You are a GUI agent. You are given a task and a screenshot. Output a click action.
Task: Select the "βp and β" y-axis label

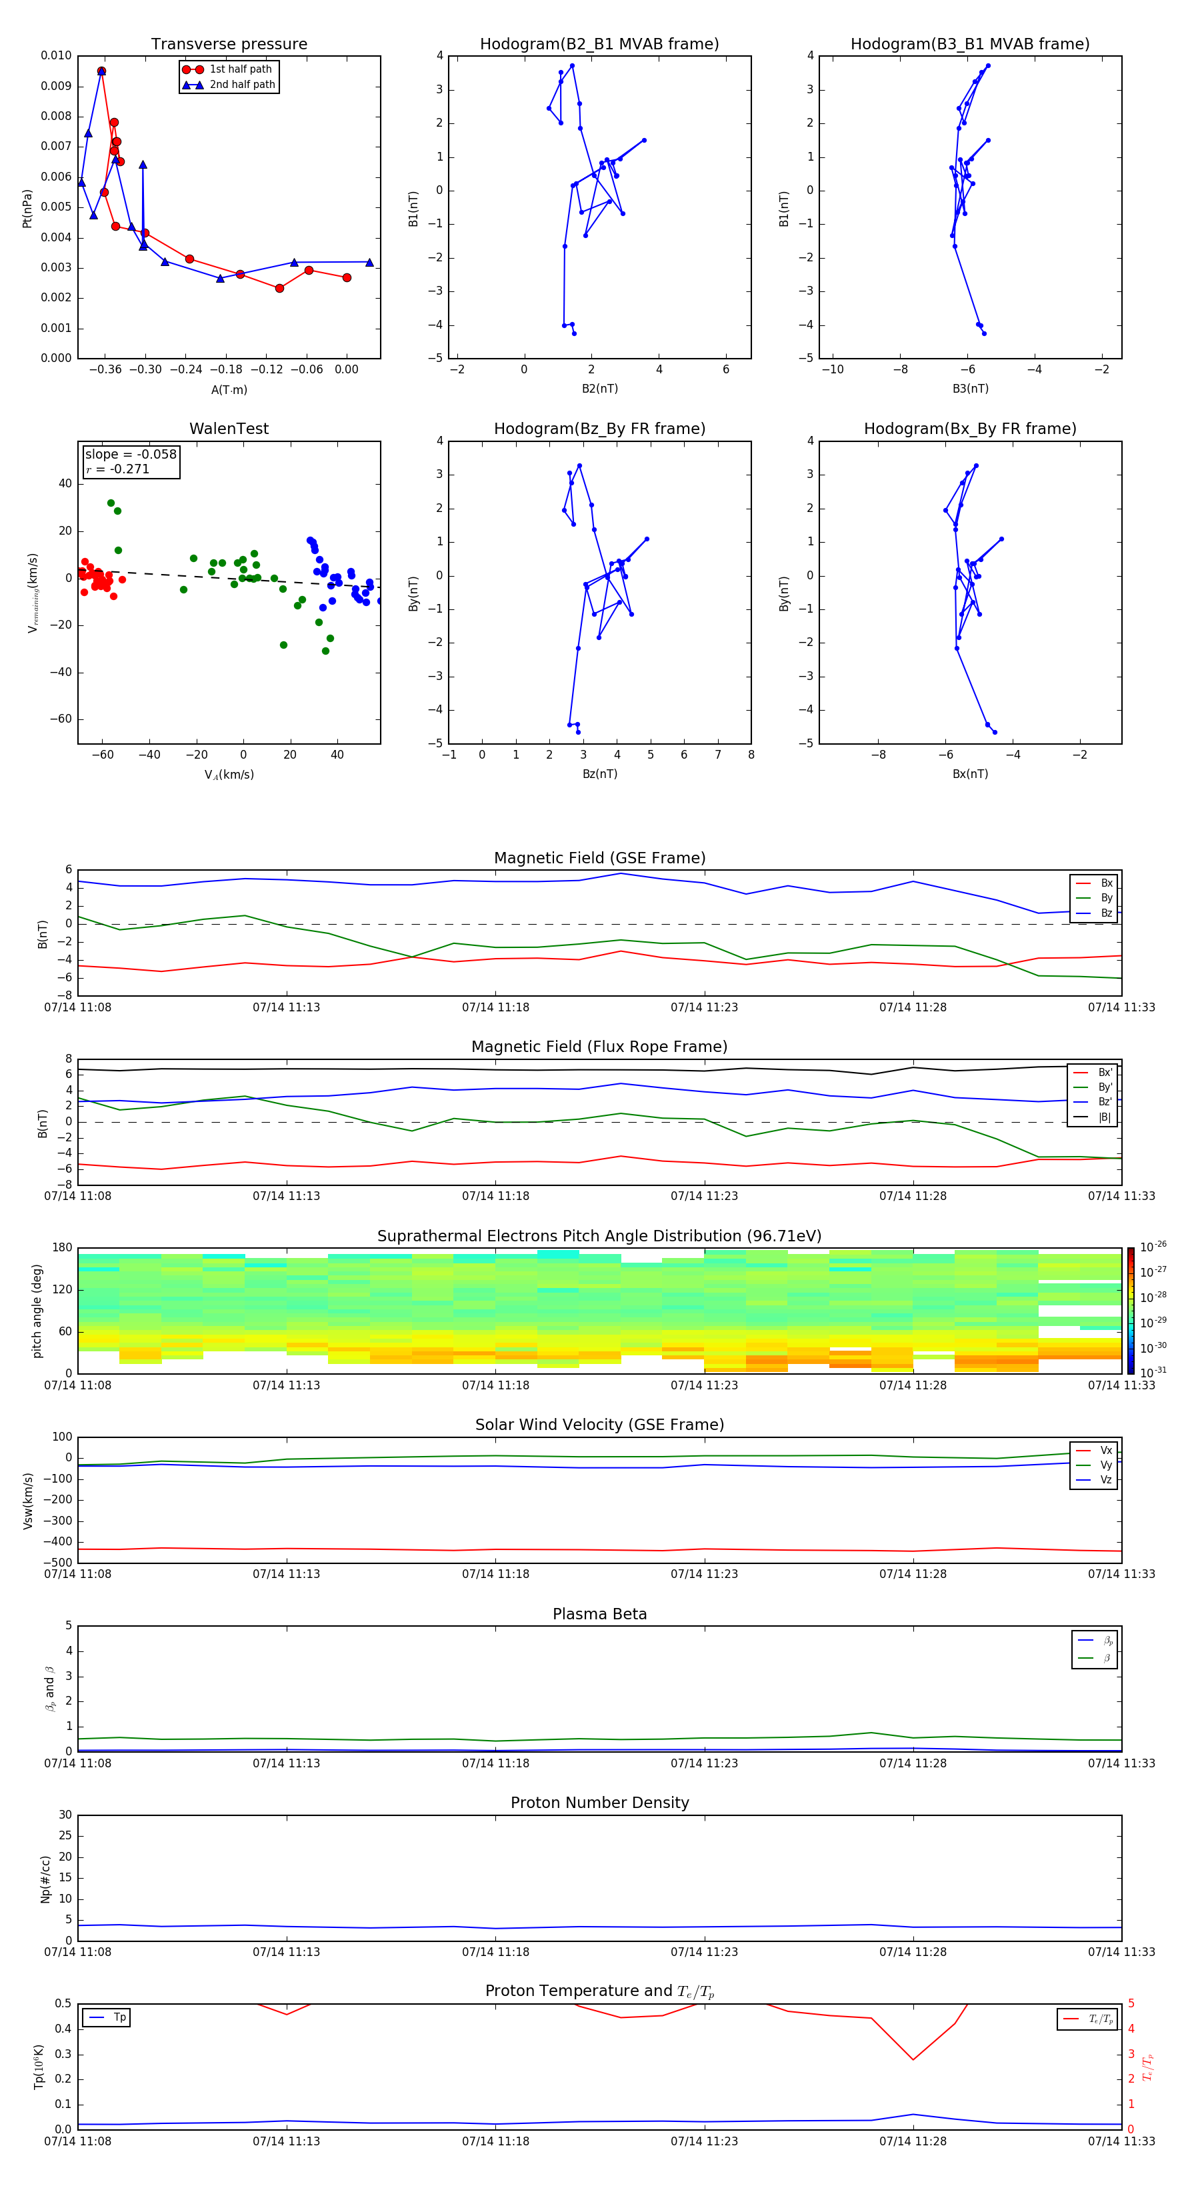click(49, 1689)
